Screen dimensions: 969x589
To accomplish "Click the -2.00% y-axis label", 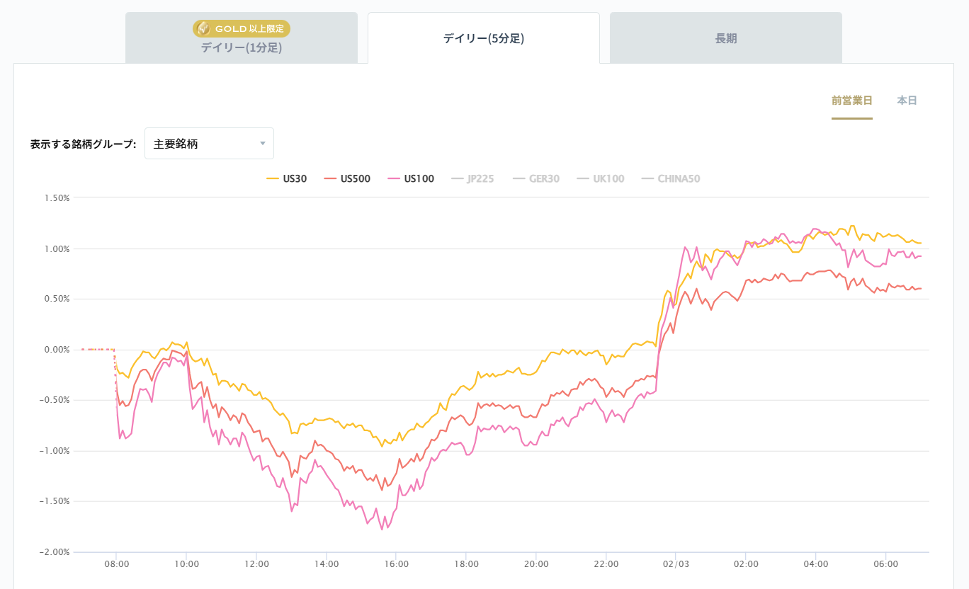I will [56, 552].
